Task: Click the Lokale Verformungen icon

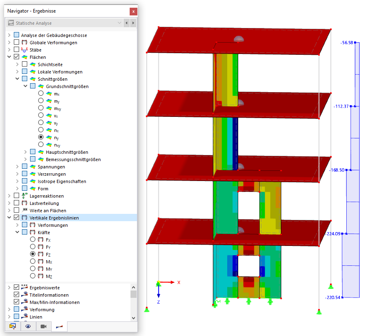Action: [x=33, y=72]
